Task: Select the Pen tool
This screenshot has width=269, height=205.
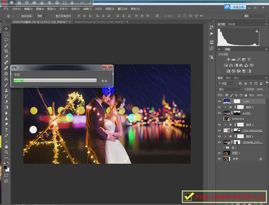Action: (x=6, y=136)
